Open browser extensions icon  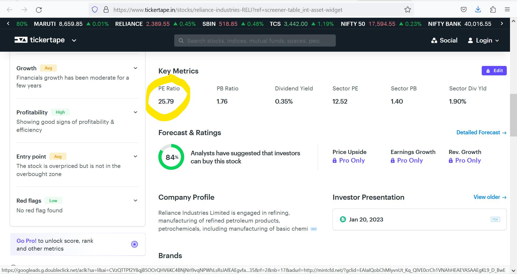tap(493, 10)
